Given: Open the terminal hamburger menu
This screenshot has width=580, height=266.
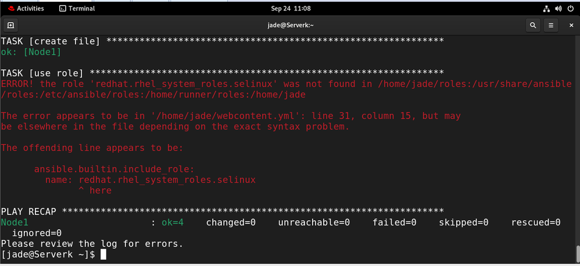Looking at the screenshot, I should 551,26.
